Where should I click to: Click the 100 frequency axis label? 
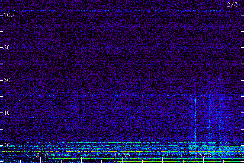9,15
